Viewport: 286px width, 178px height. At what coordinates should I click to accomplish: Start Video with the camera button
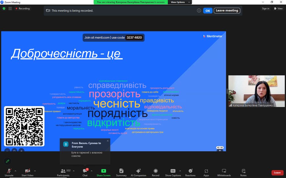click(27, 172)
